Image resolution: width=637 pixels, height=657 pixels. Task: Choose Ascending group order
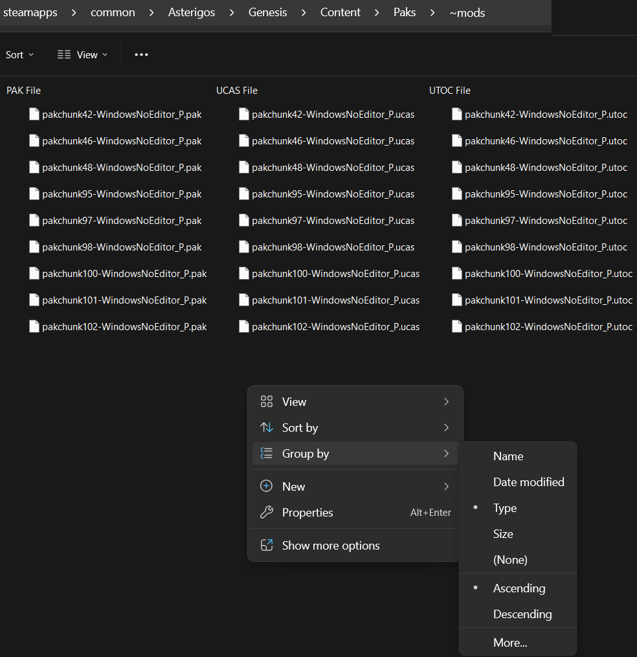(518, 588)
